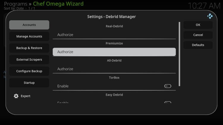Select the External Scrapers tab
Image resolution: width=223 pixels, height=125 pixels.
29,60
